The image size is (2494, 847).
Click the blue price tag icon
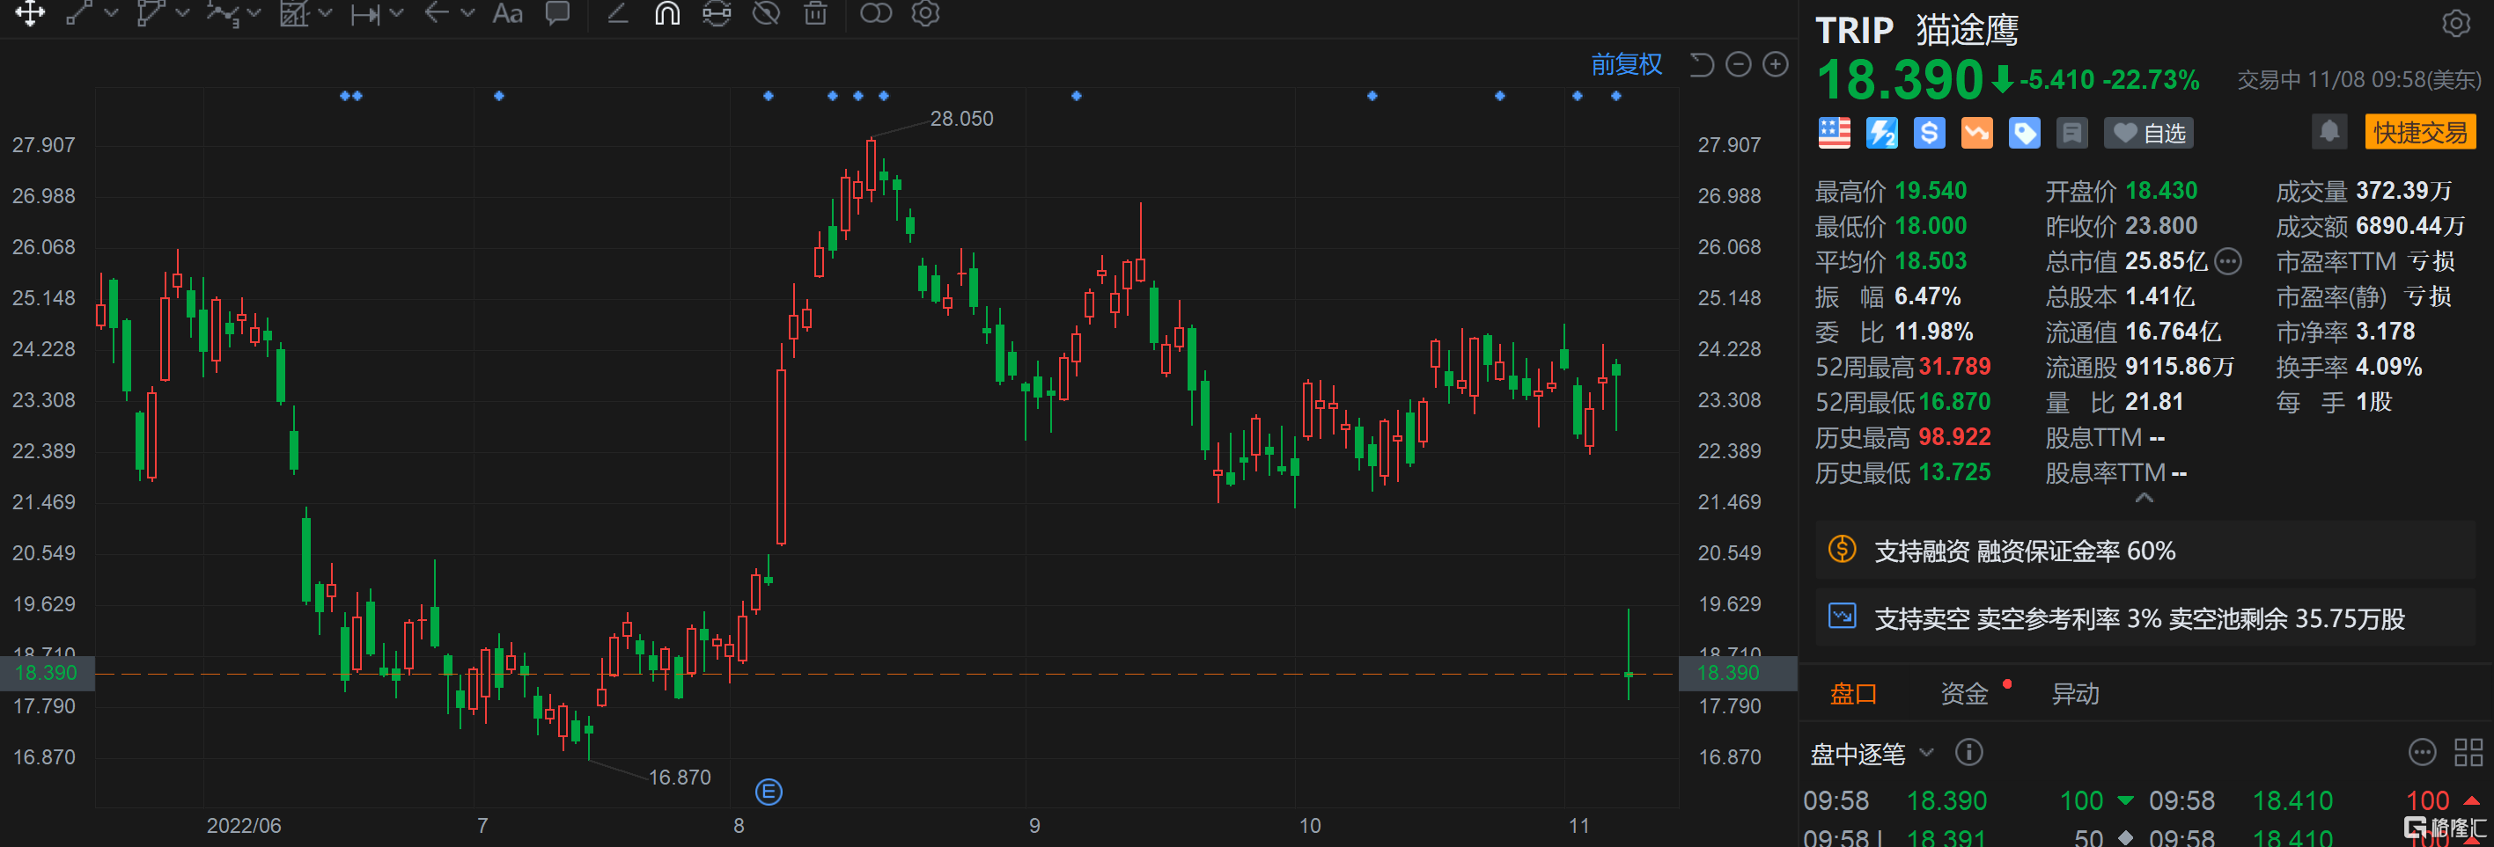(x=2025, y=134)
